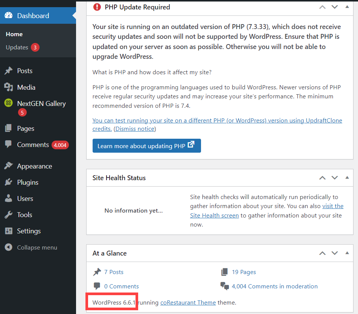Click the Users person icon
This screenshot has width=358, height=314.
click(x=8, y=198)
